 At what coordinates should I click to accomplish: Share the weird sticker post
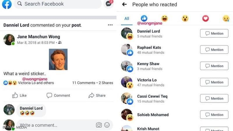pyautogui.click(x=97, y=95)
